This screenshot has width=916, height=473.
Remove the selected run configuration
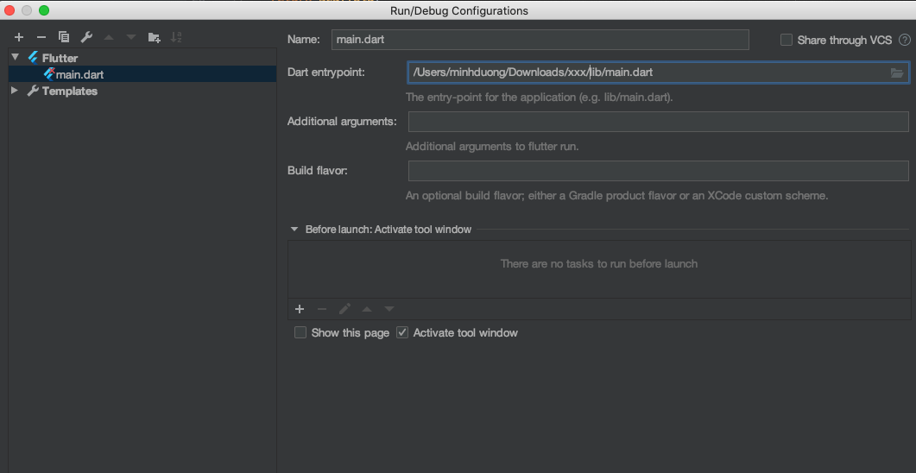pyautogui.click(x=41, y=37)
